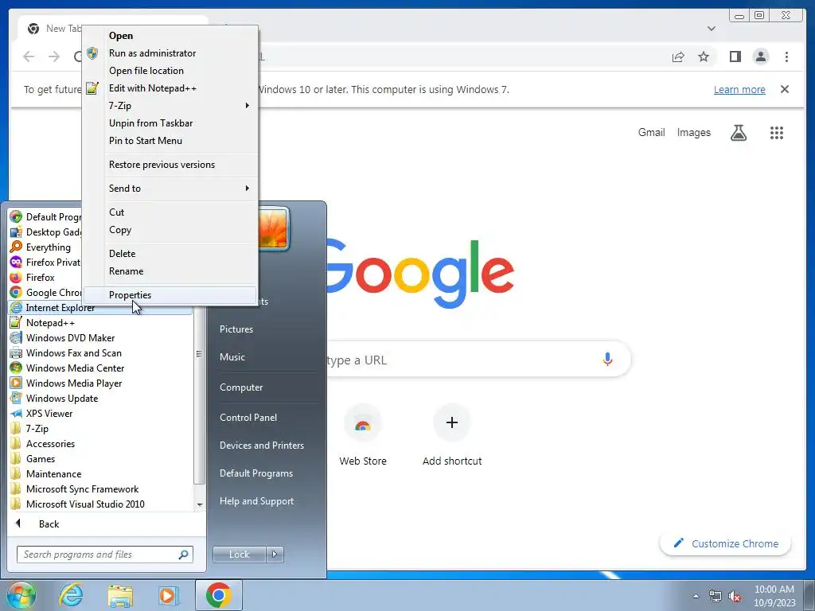Expand the Send to submenu
Screen dimensions: 815x611
pyautogui.click(x=170, y=188)
